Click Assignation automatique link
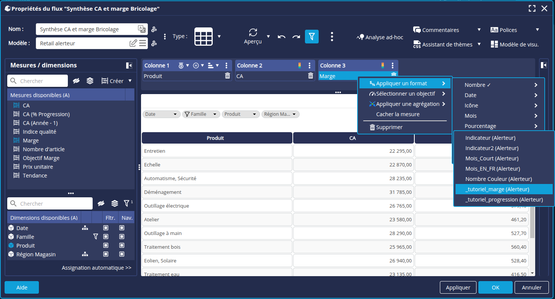The width and height of the screenshot is (555, 299). pos(96,268)
